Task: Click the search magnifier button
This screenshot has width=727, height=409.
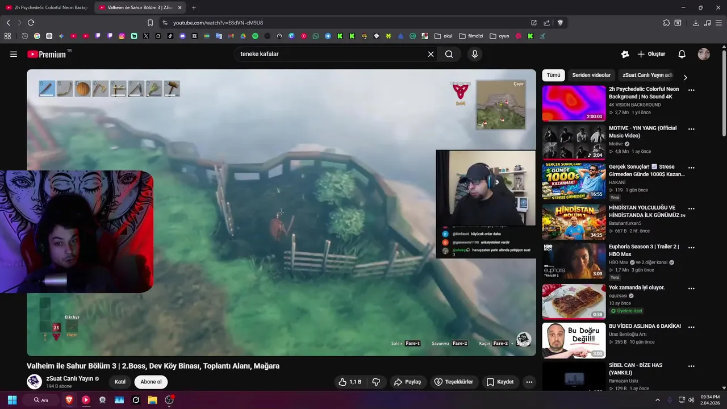Action: [449, 54]
